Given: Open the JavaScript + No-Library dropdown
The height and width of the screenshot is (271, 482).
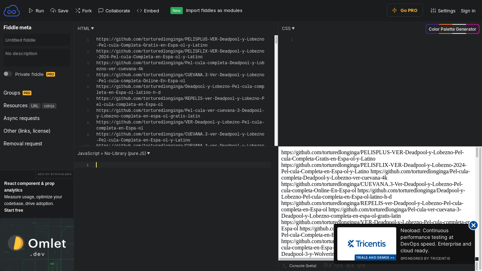Looking at the screenshot, I should click(x=114, y=153).
